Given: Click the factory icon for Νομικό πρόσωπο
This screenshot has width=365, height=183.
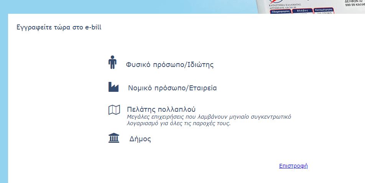Looking at the screenshot, I should (x=113, y=87).
